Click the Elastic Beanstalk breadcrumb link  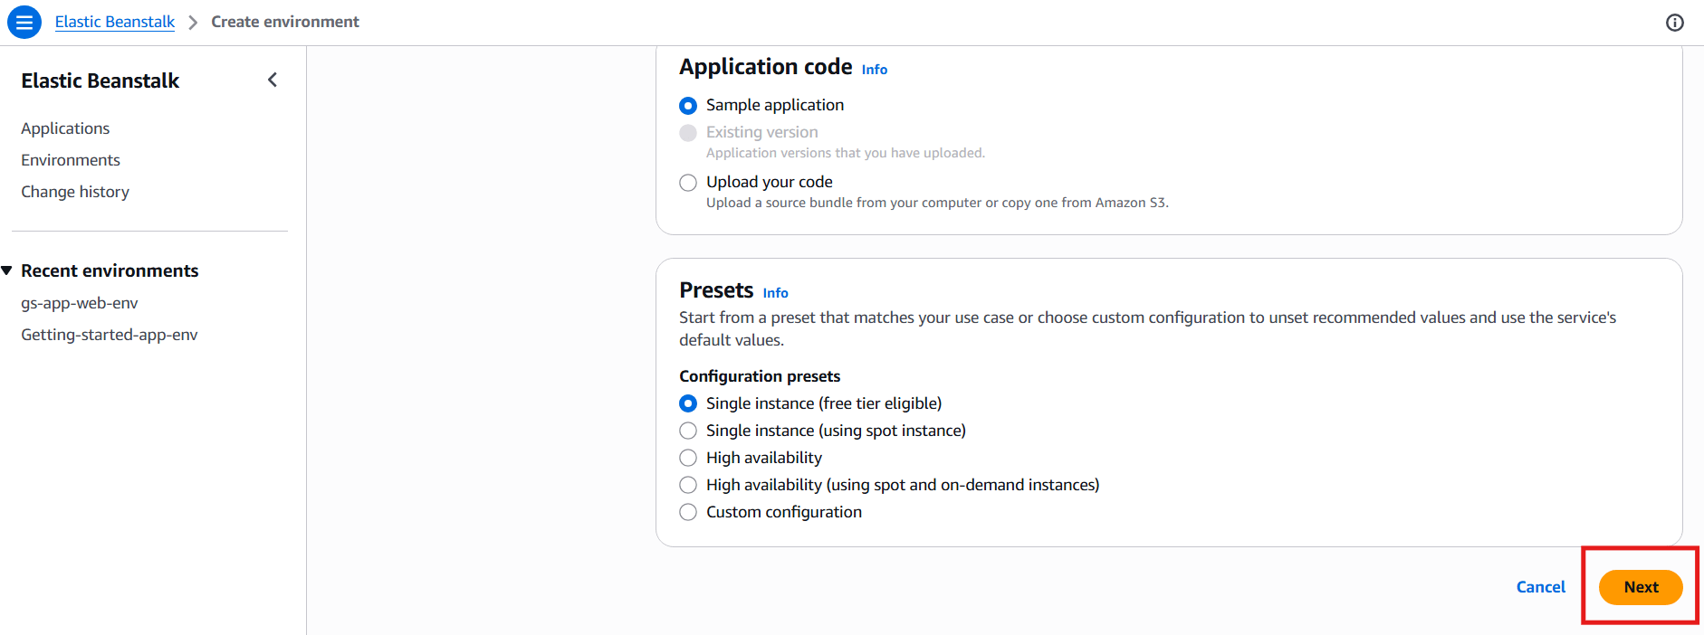pos(115,22)
